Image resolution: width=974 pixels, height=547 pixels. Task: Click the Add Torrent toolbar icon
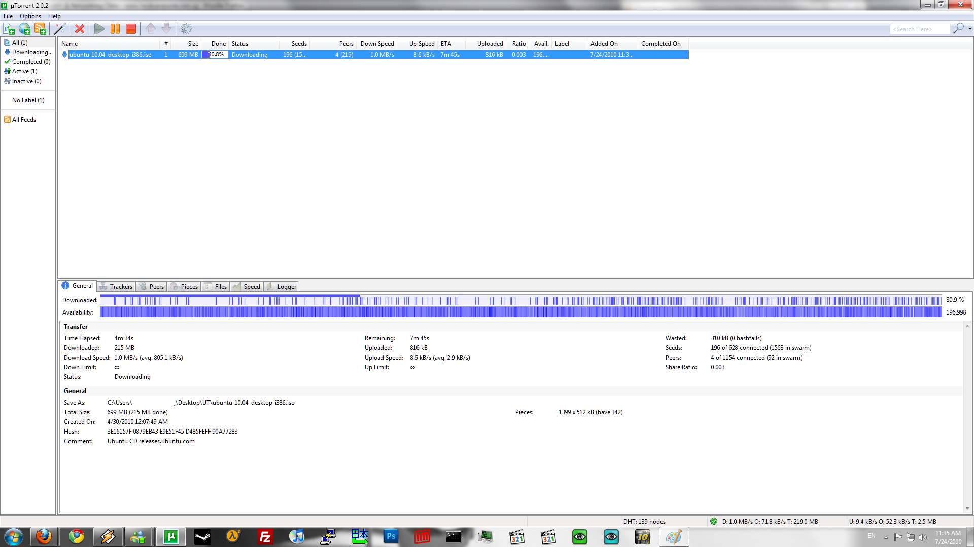pos(9,29)
